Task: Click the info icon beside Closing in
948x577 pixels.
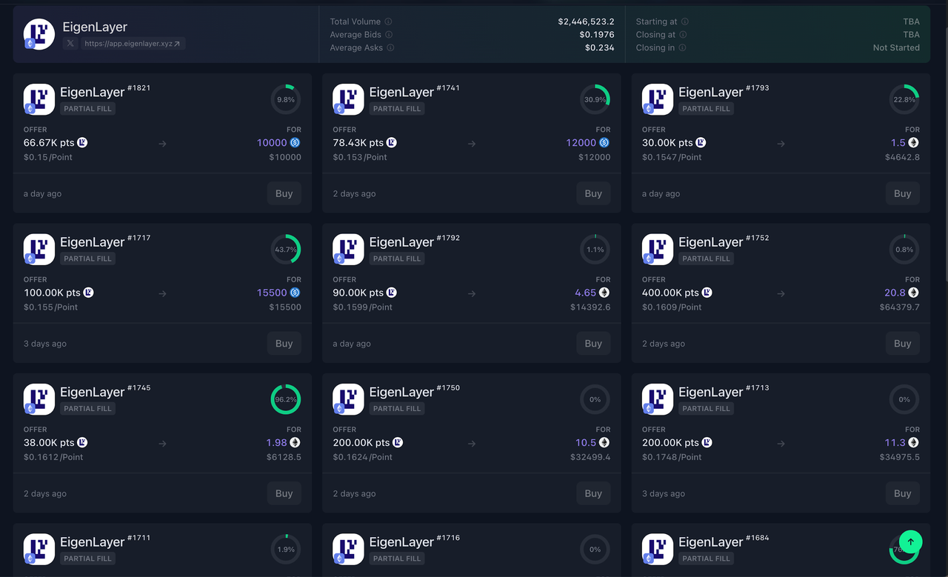Action: pyautogui.click(x=682, y=48)
